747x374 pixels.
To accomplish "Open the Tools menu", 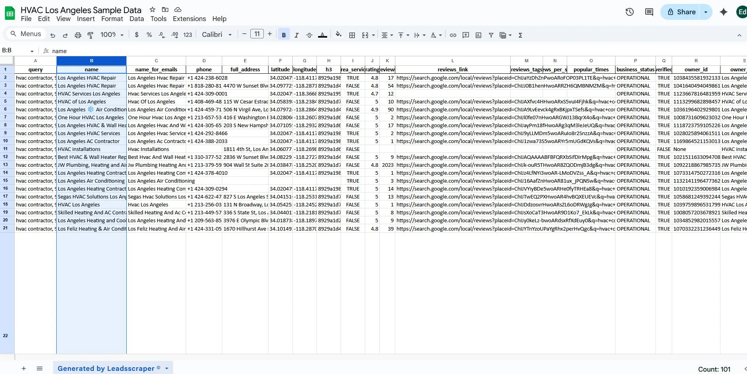I will tap(158, 19).
